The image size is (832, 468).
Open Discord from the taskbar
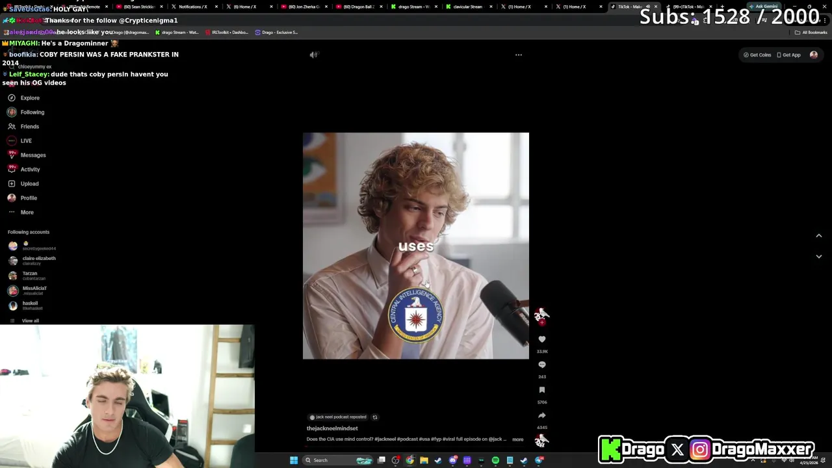pos(452,460)
